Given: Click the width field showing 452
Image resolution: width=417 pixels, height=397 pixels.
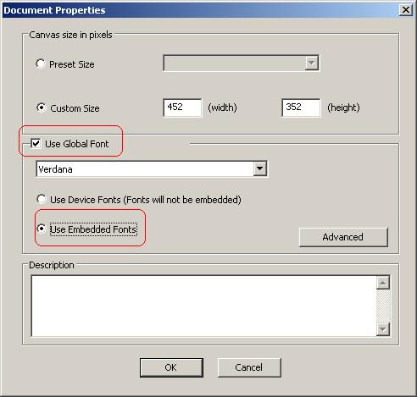Looking at the screenshot, I should pos(182,108).
